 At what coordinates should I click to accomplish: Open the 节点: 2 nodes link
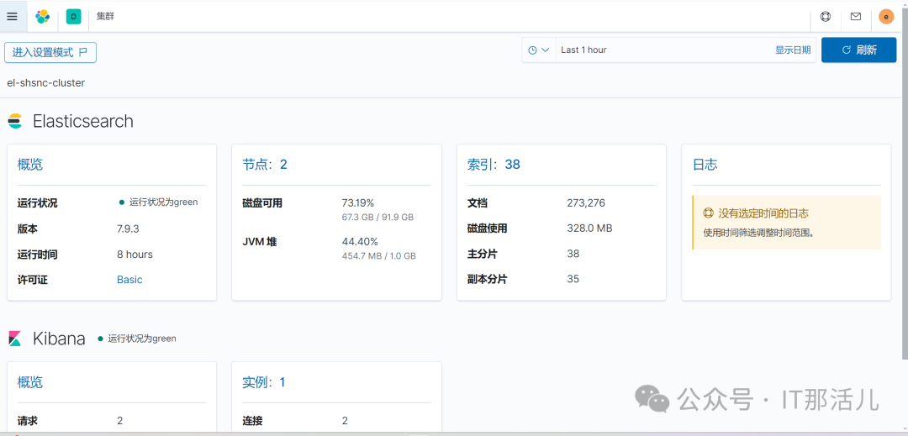265,164
